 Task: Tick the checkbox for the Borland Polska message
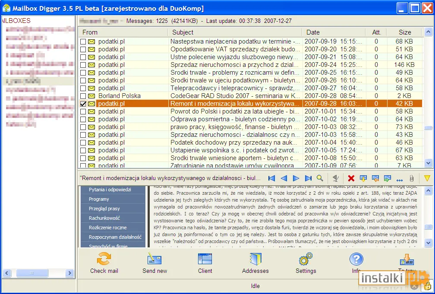(83, 96)
